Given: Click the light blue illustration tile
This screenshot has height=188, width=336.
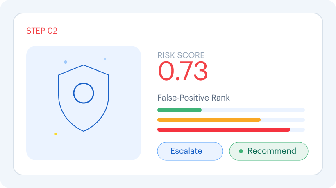Looking at the screenshot, I should pyautogui.click(x=84, y=103).
